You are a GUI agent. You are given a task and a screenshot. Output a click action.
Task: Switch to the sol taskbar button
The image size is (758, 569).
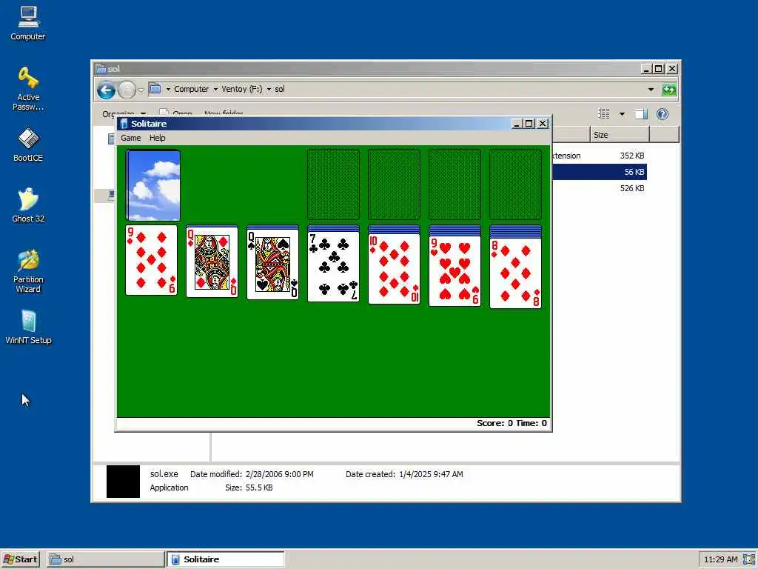click(105, 559)
